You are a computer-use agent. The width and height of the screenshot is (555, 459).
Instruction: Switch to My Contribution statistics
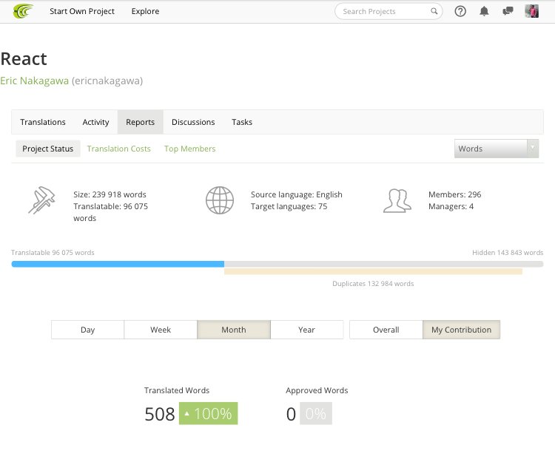pos(461,330)
